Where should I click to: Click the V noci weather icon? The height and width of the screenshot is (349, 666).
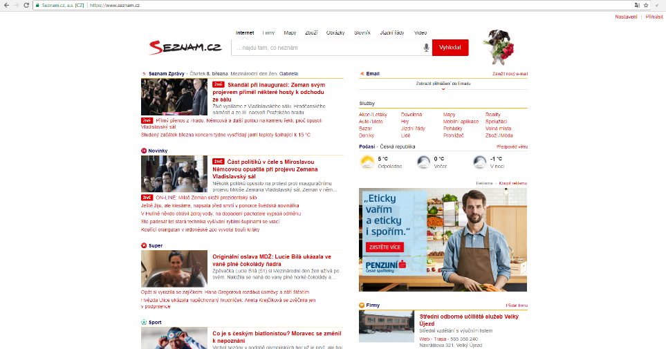coord(479,162)
